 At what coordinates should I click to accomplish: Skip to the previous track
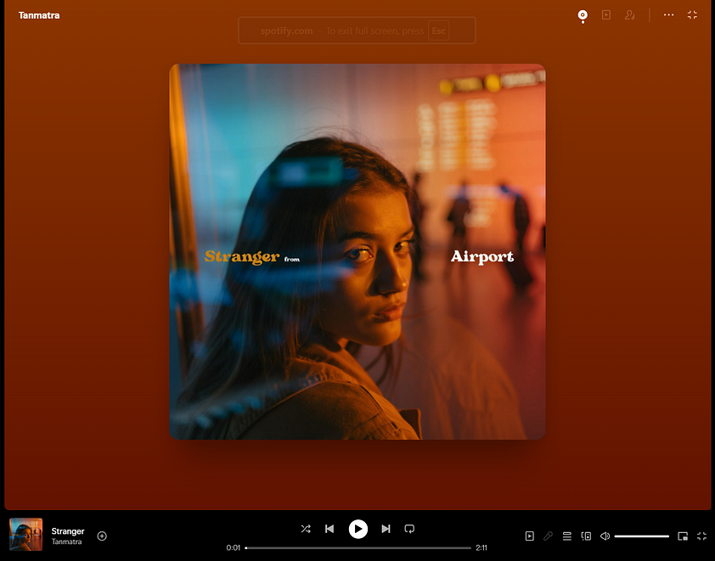click(329, 529)
